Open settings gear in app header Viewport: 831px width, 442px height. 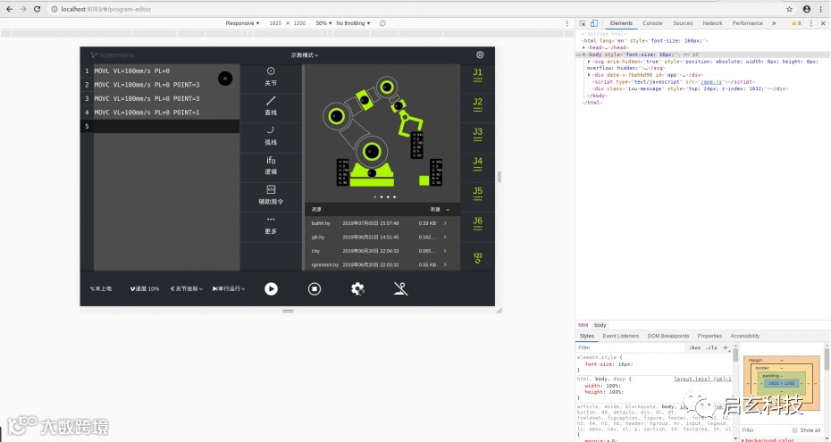[x=480, y=54]
